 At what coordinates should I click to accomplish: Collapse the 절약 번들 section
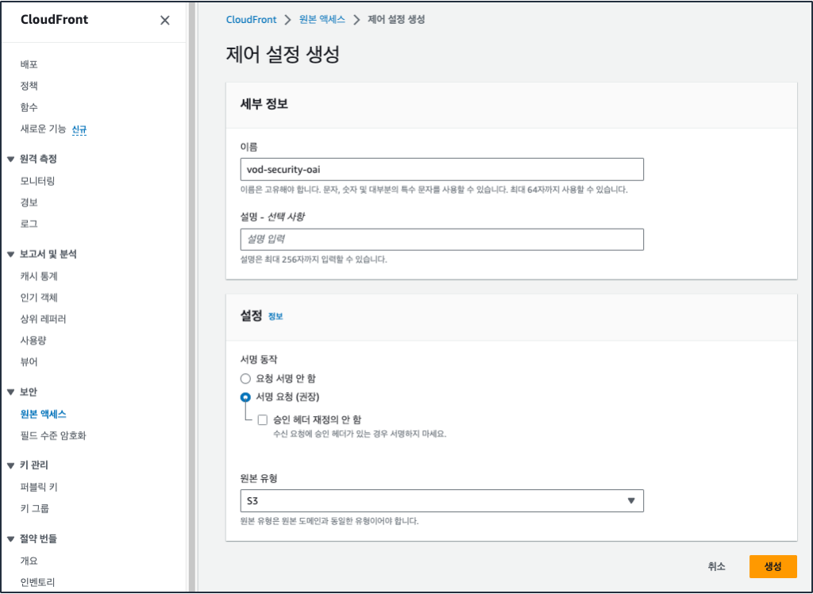tap(10, 539)
